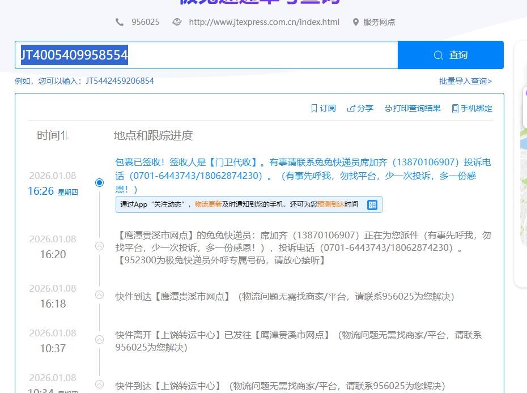Expand the 16:18 arrival at 鹰潭贵溪市网点 marker
Viewport: 527px width, 393px height.
tap(100, 294)
